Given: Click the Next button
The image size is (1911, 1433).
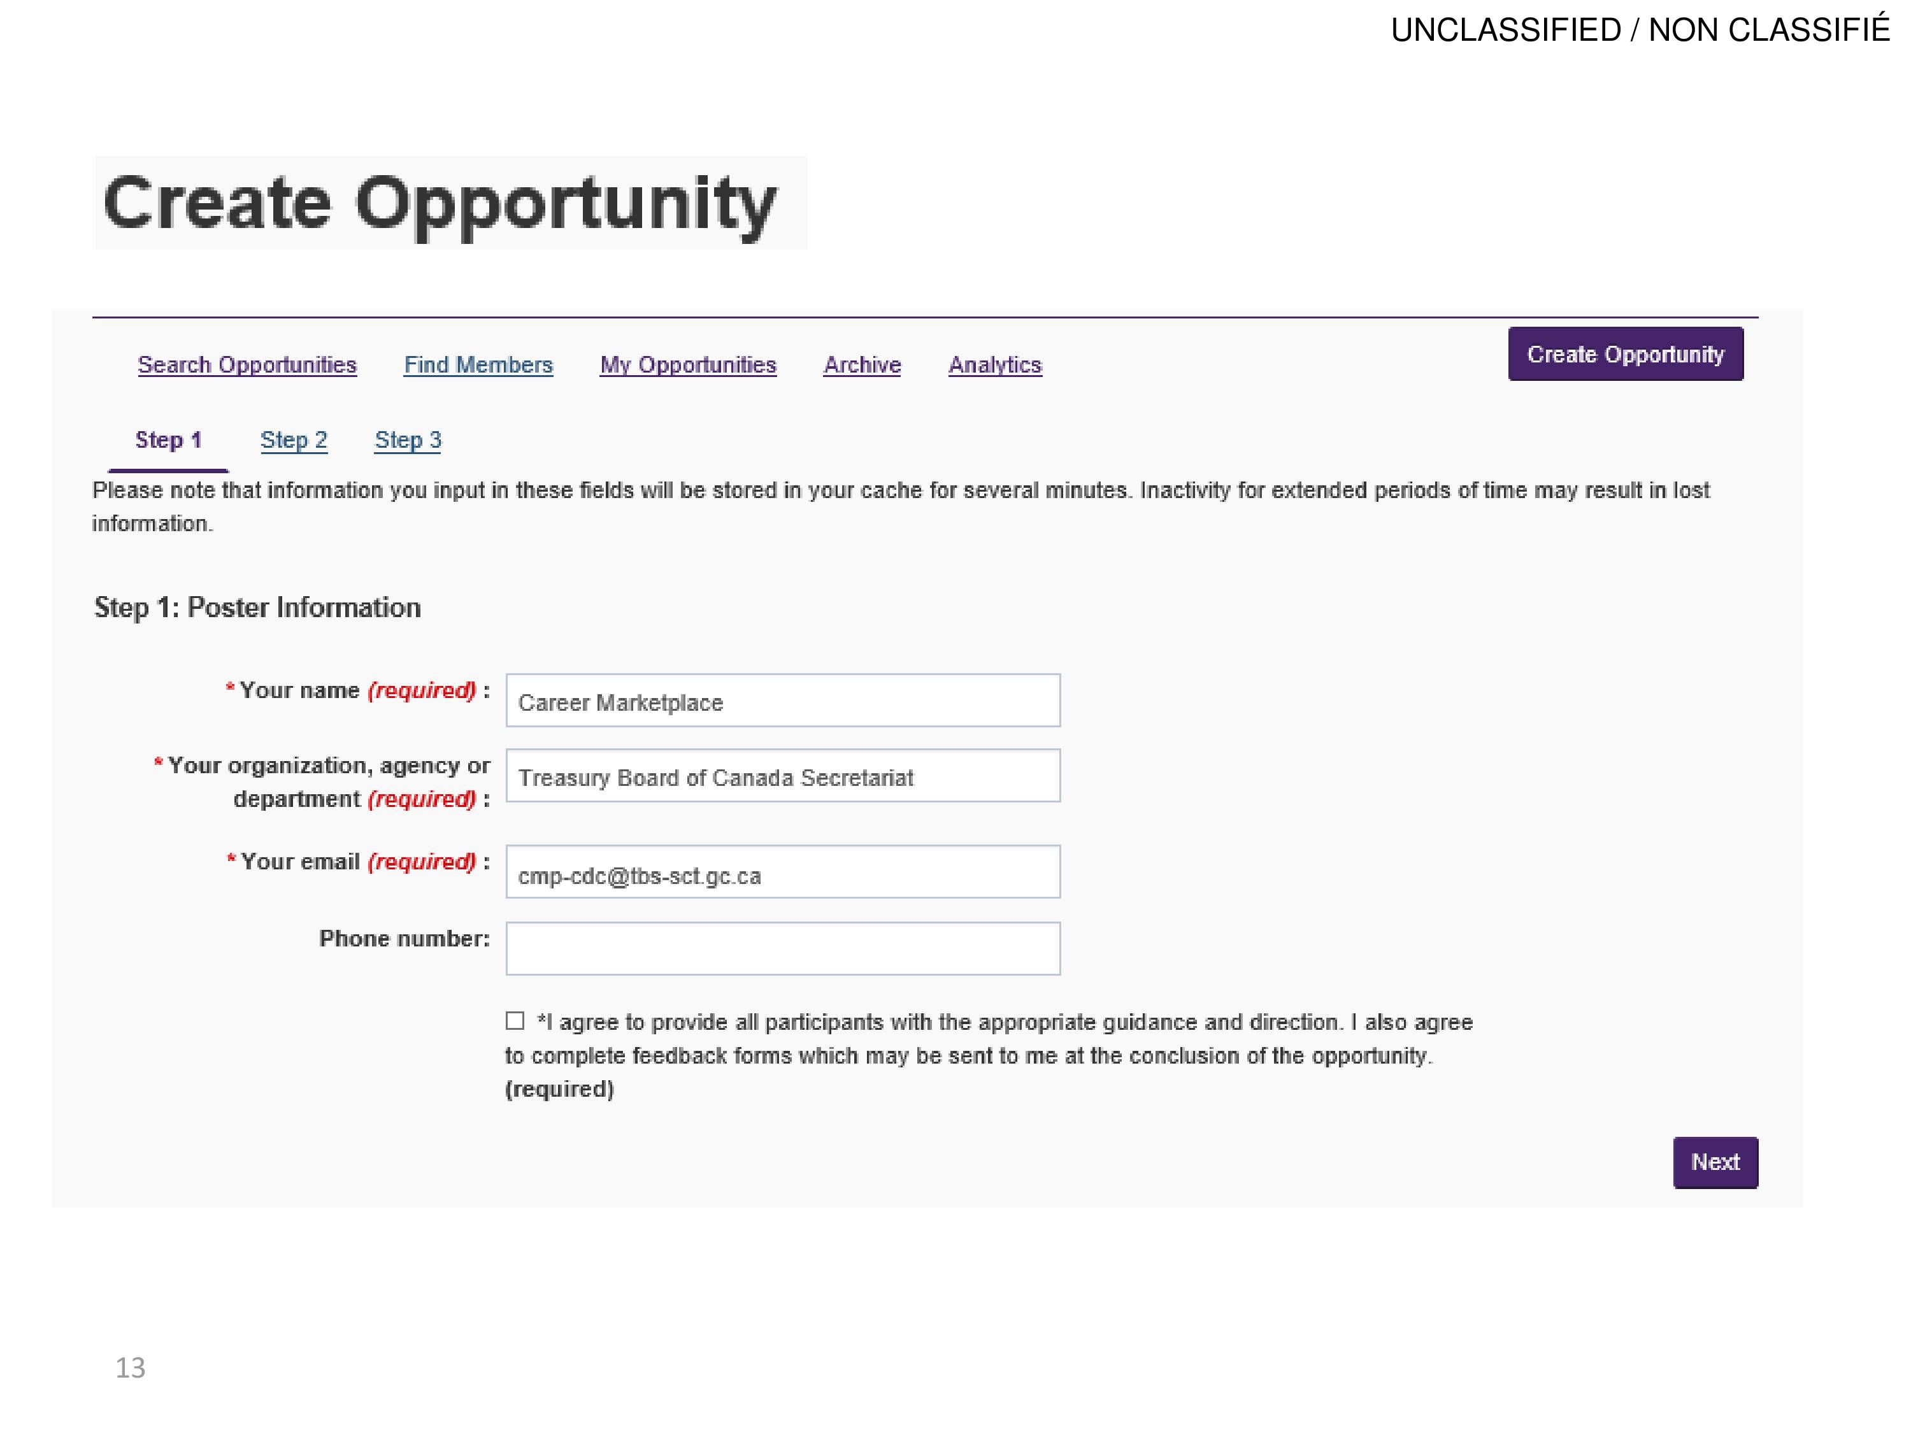Looking at the screenshot, I should pyautogui.click(x=1715, y=1162).
